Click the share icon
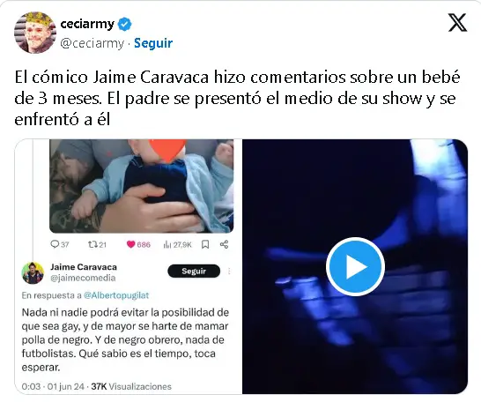Image resolution: width=481 pixels, height=402 pixels. (225, 244)
